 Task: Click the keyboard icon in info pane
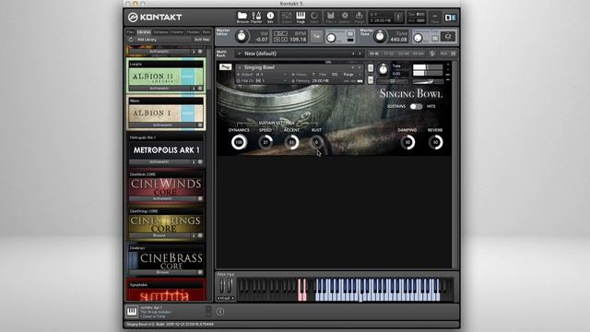(132, 312)
